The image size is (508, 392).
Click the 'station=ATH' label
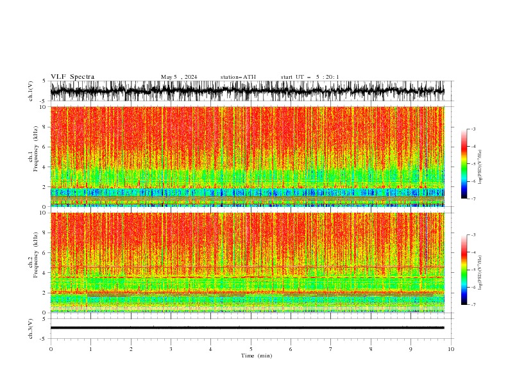coord(238,77)
